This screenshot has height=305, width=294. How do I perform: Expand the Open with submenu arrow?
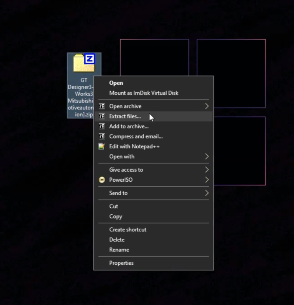coord(207,156)
